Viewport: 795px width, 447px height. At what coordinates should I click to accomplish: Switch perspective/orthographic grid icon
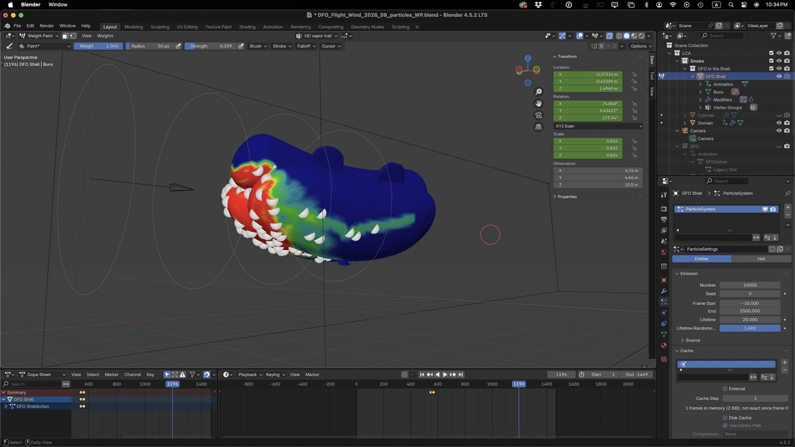[x=538, y=127]
